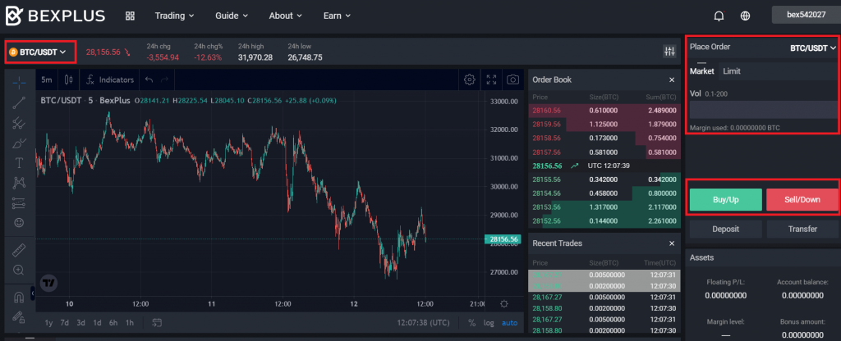The height and width of the screenshot is (341, 841).
Task: Select the XABCD pattern tool
Action: click(x=20, y=183)
